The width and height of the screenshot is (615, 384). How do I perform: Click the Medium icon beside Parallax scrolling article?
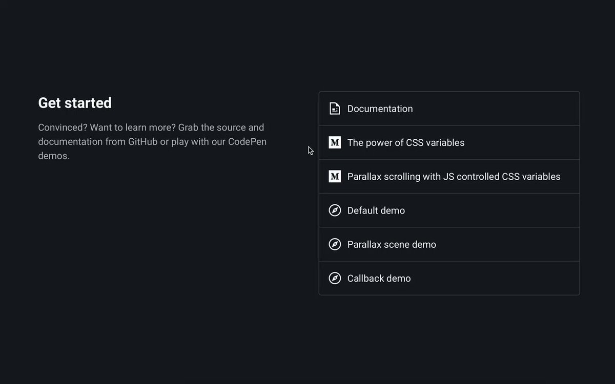pos(335,177)
